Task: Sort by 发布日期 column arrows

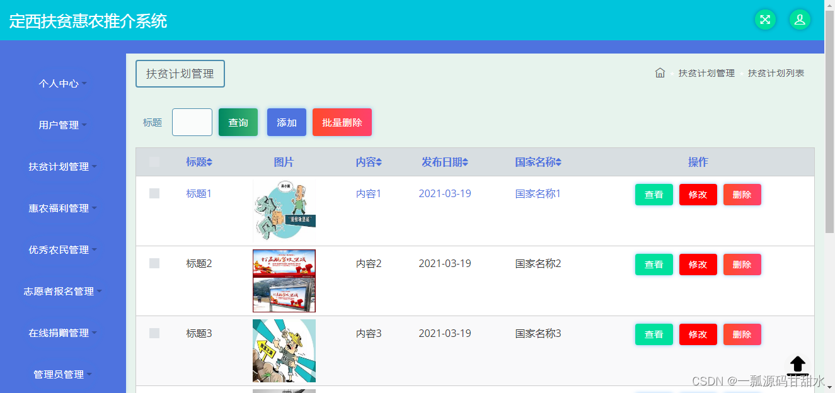Action: click(x=465, y=162)
